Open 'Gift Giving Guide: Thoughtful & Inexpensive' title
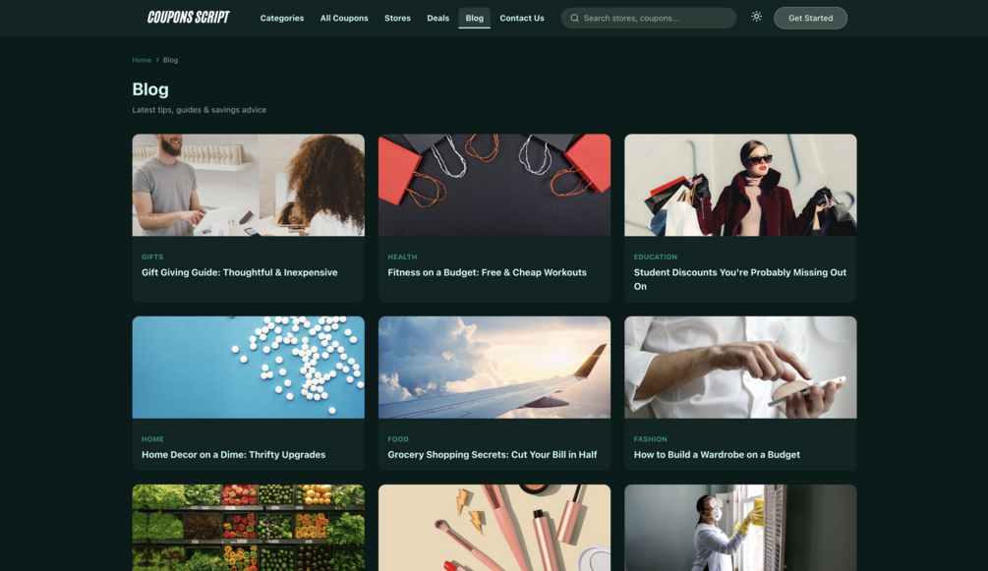 [240, 272]
